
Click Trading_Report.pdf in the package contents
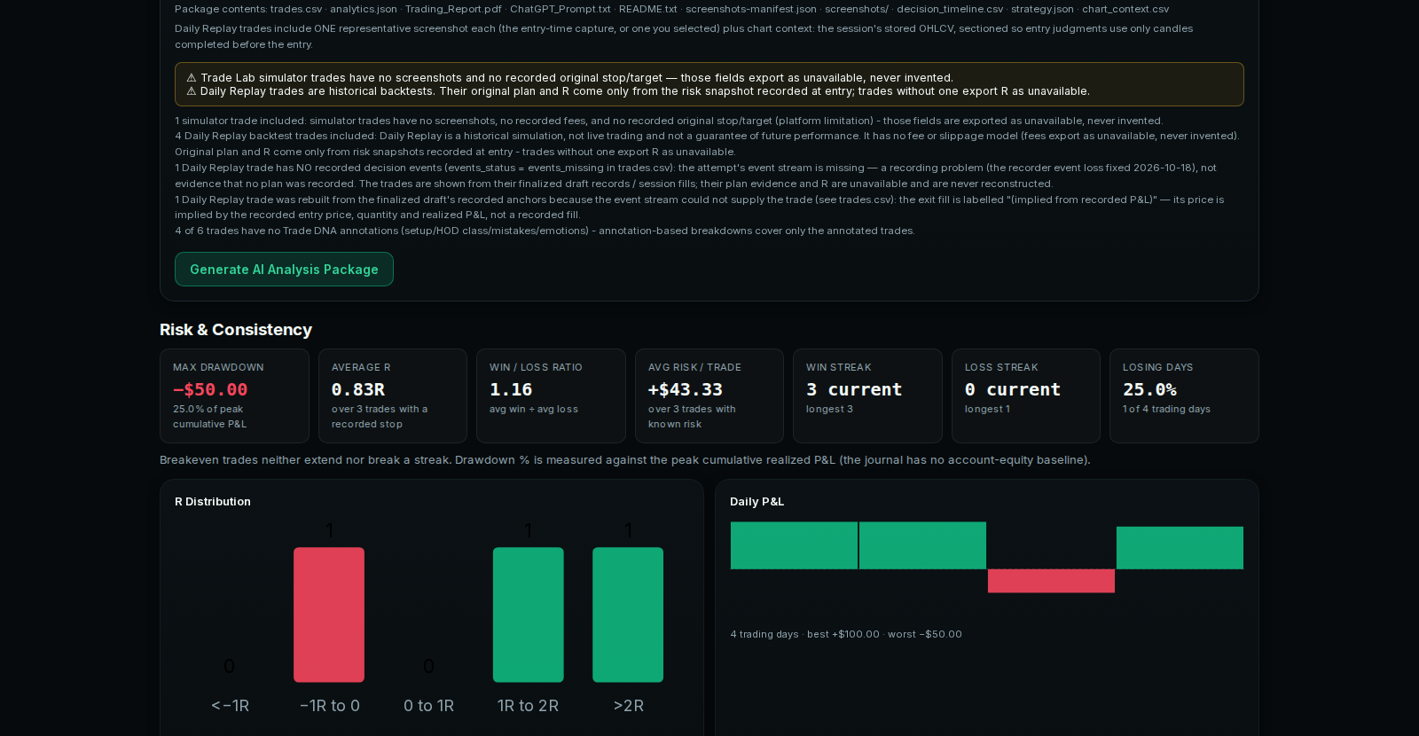(x=453, y=9)
